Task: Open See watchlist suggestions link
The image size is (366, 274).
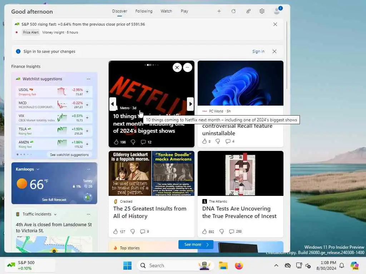Action: click(x=69, y=155)
